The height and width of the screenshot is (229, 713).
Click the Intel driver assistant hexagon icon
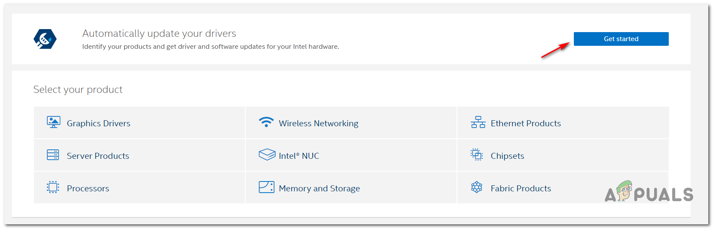click(45, 39)
